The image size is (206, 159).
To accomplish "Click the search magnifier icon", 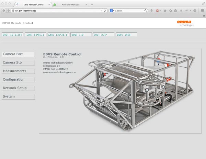I will pyautogui.click(x=146, y=11).
